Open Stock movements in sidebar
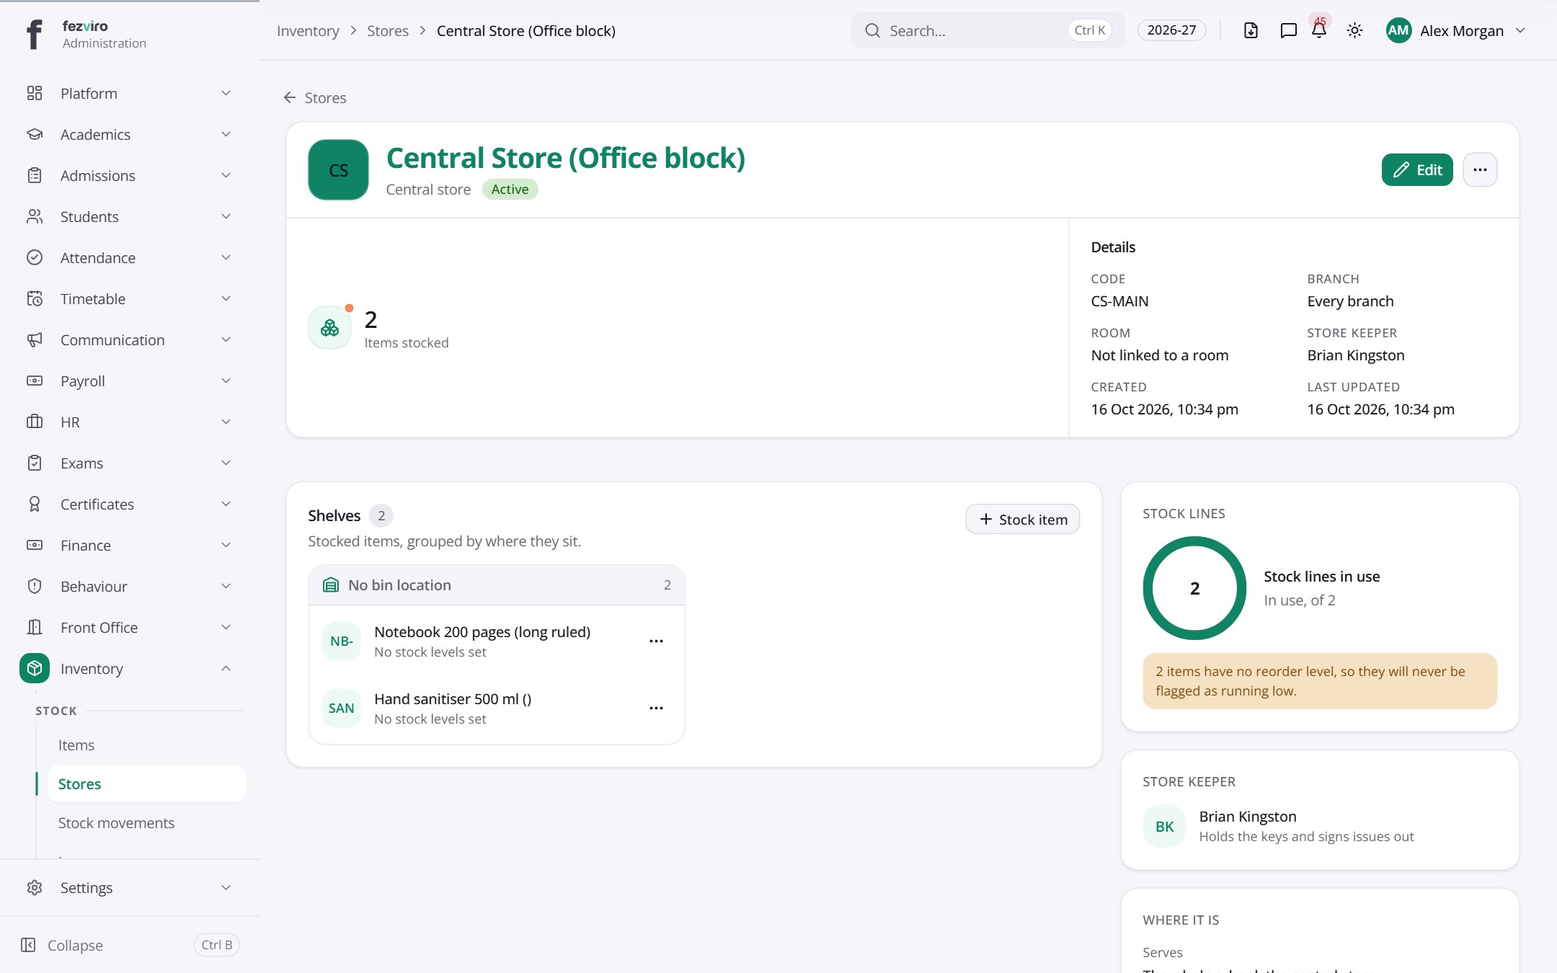Image resolution: width=1557 pixels, height=973 pixels. 147,822
